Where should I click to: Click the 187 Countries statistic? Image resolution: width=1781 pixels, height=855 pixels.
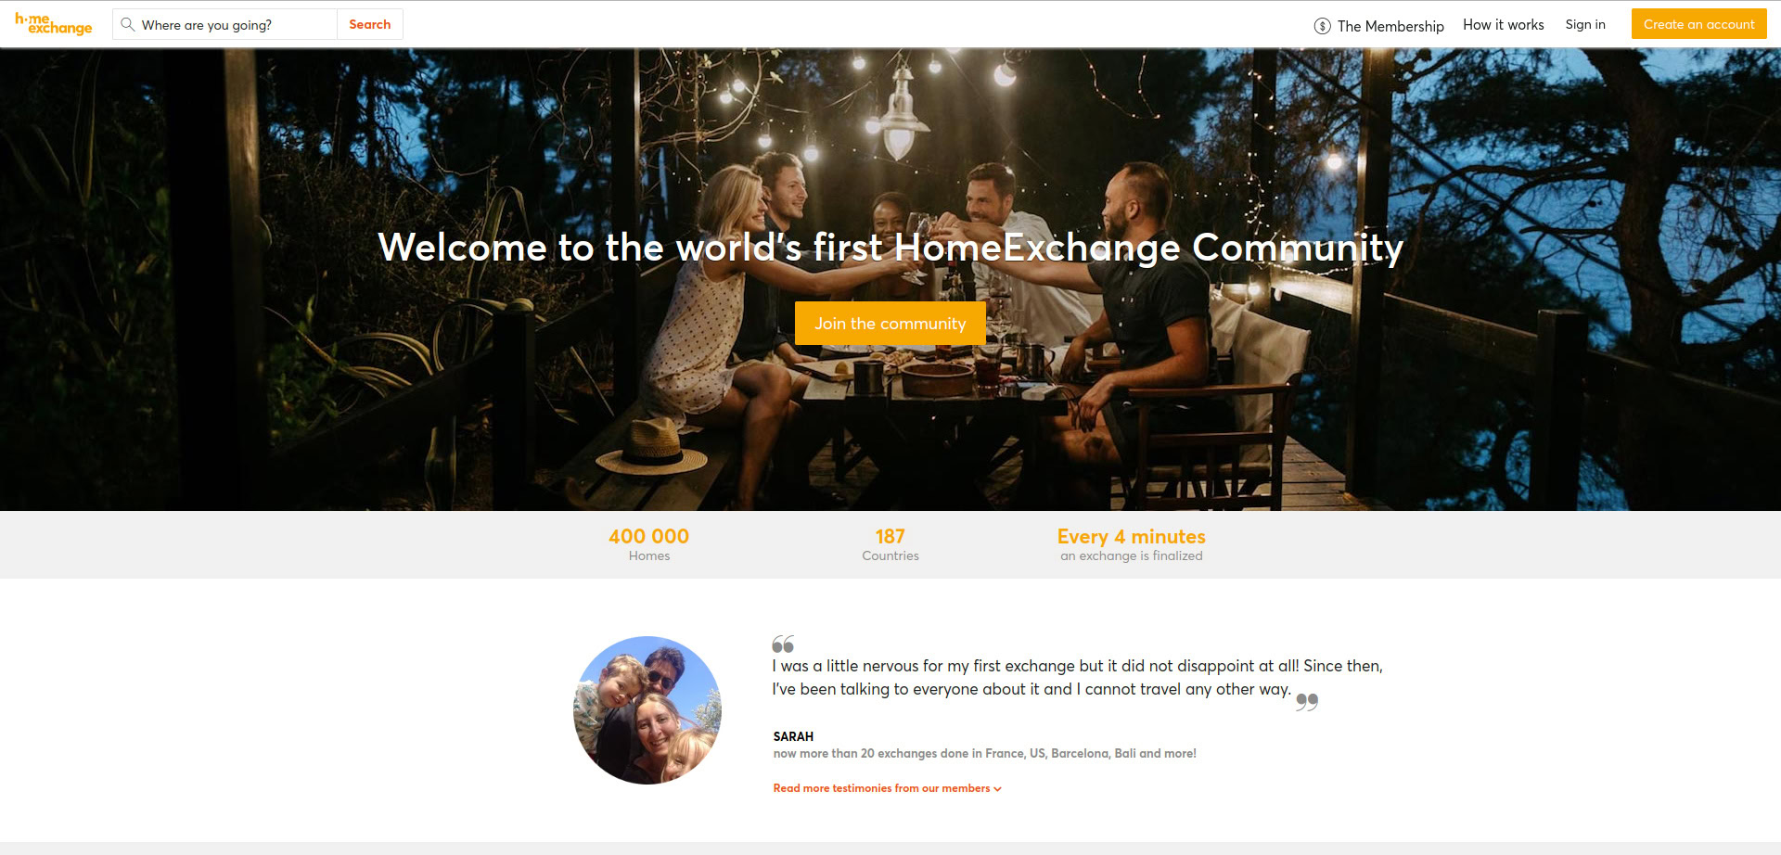890,544
